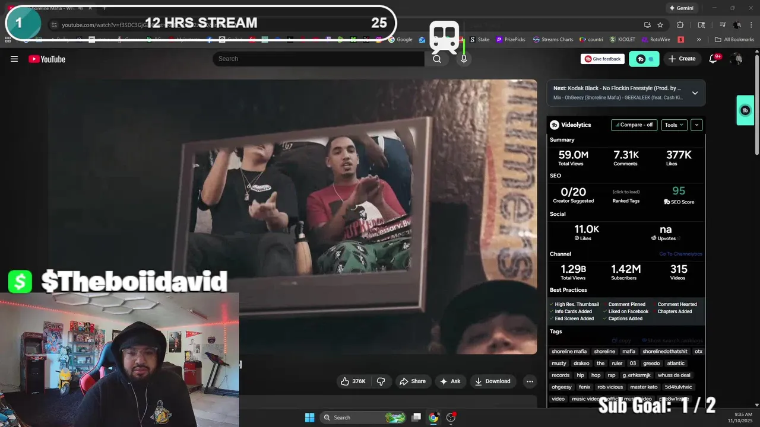
Task: Open Task View on the taskbar
Action: [417, 418]
